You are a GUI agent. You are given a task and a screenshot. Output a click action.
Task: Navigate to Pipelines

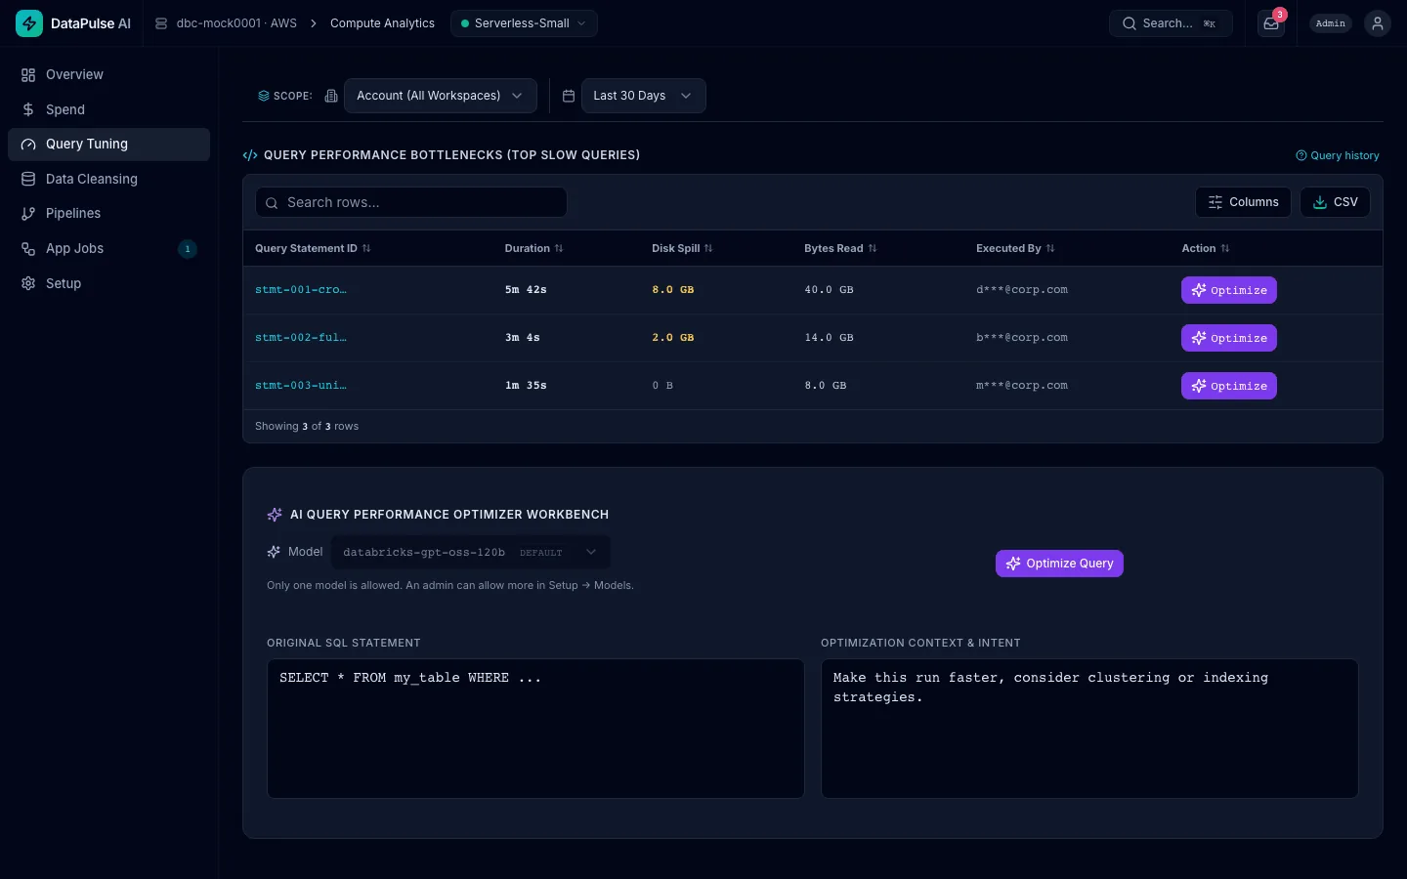click(x=109, y=213)
